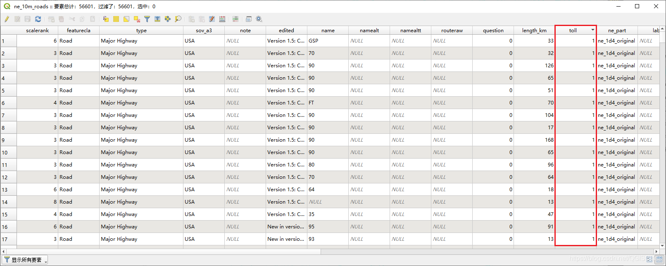
Task: Click the toll column sort arrow
Action: point(593,30)
